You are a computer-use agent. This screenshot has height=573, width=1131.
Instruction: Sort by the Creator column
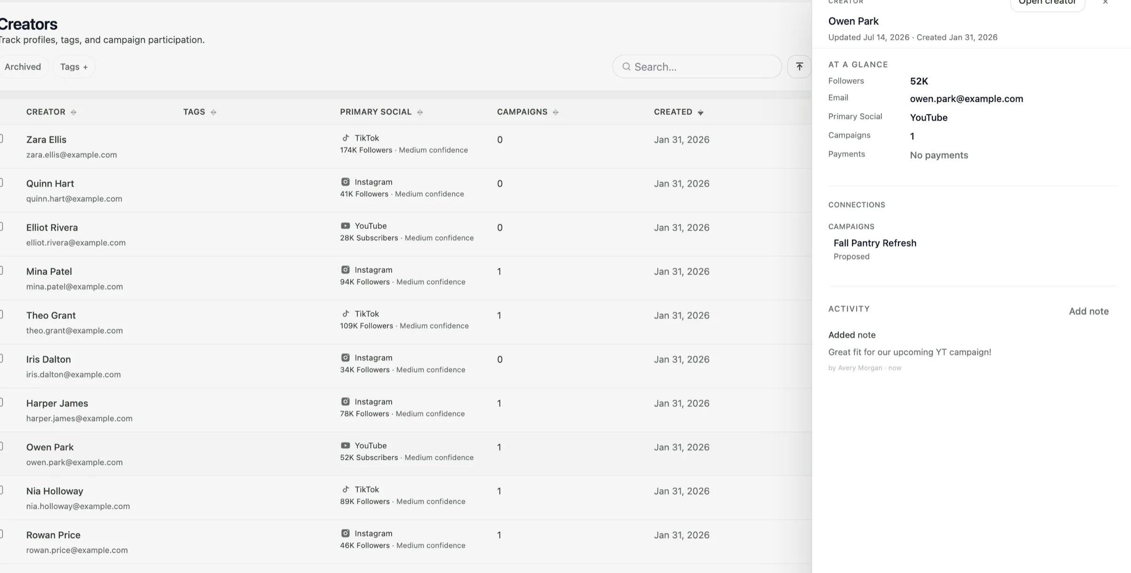[51, 112]
